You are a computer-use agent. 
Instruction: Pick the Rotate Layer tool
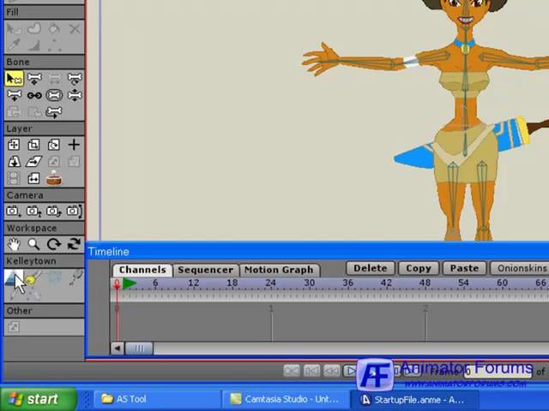54,145
